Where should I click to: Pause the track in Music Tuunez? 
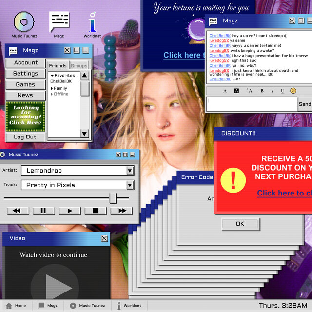[44, 211]
